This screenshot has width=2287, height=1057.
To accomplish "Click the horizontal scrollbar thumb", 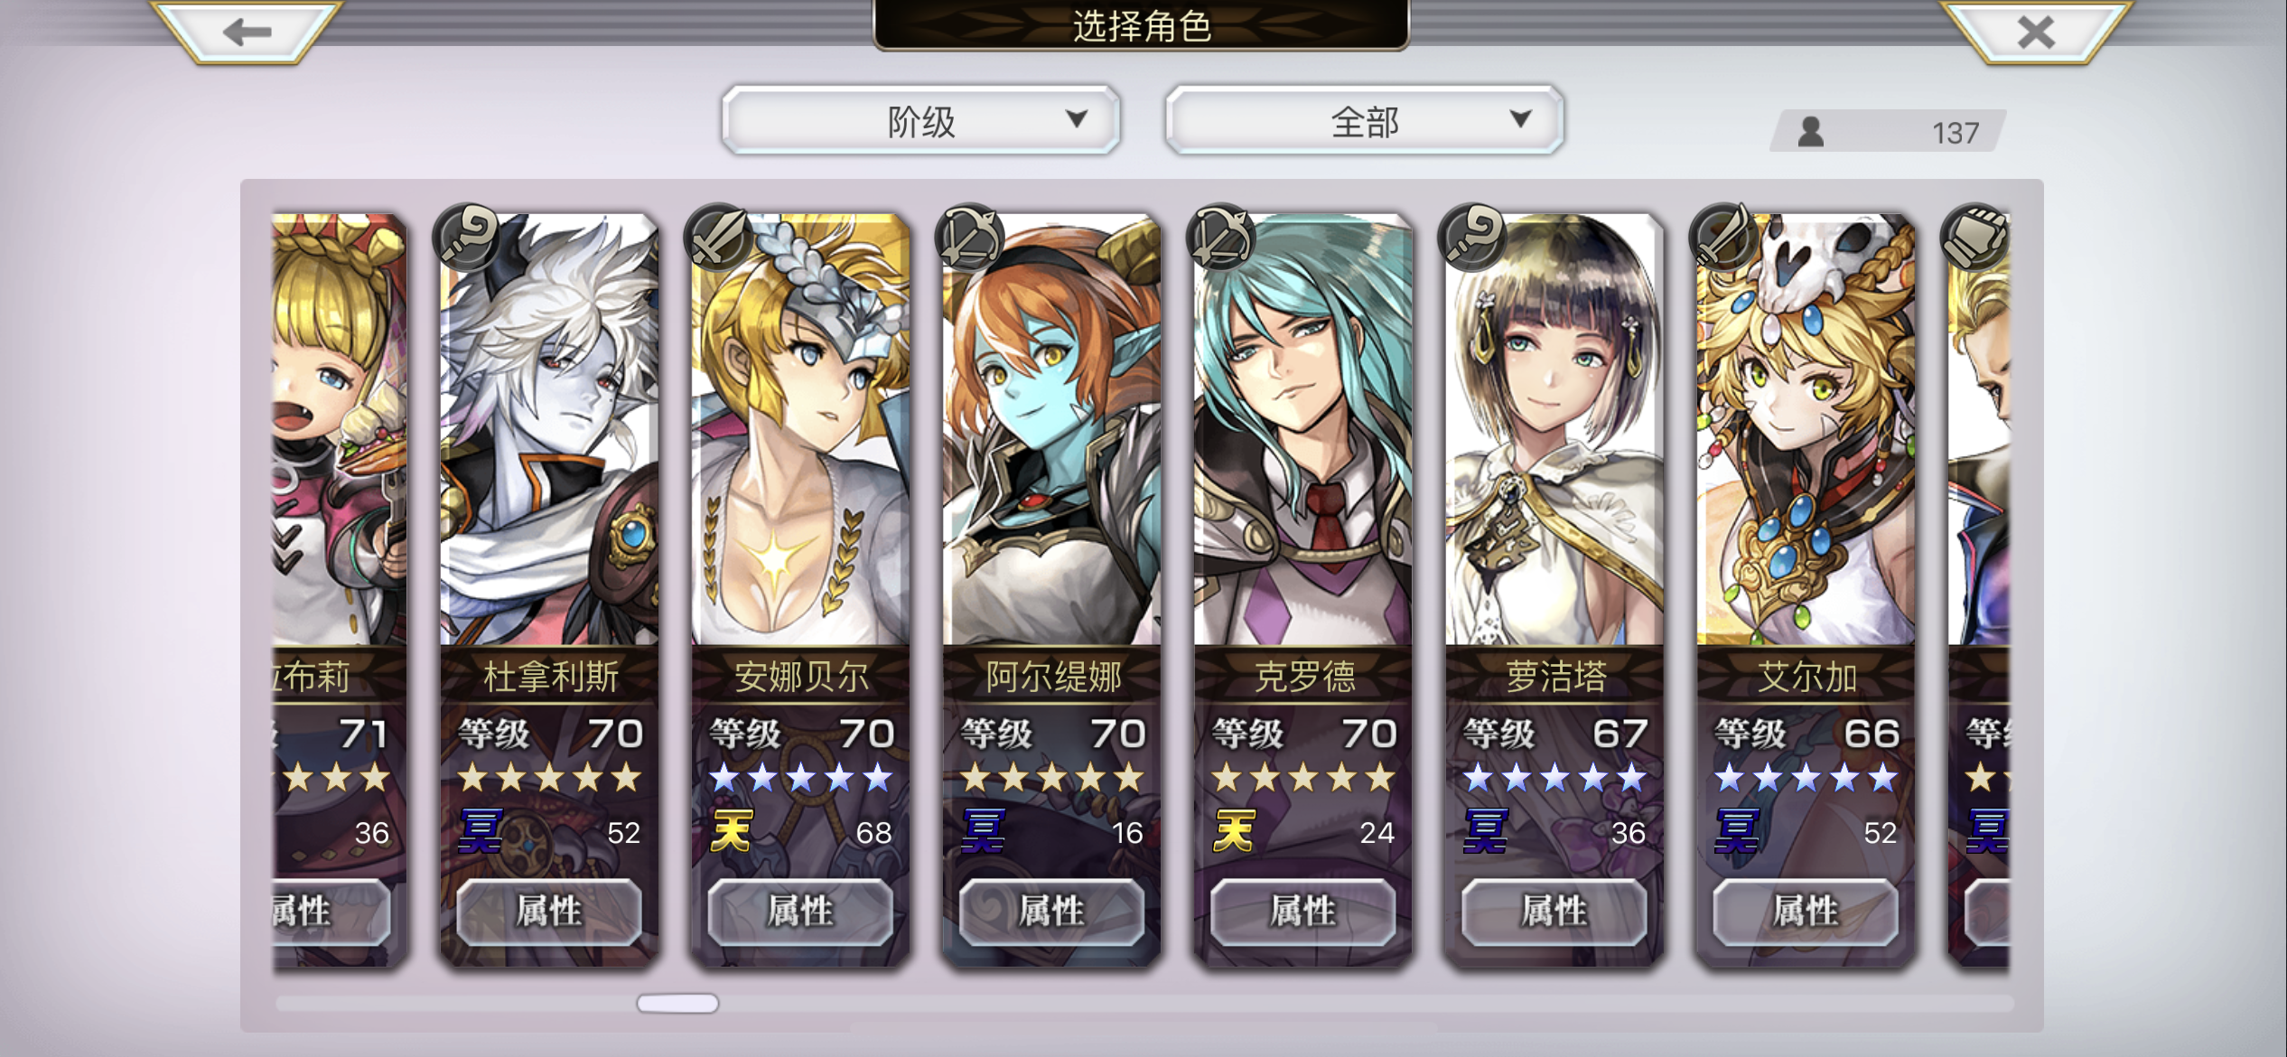I will point(677,1003).
